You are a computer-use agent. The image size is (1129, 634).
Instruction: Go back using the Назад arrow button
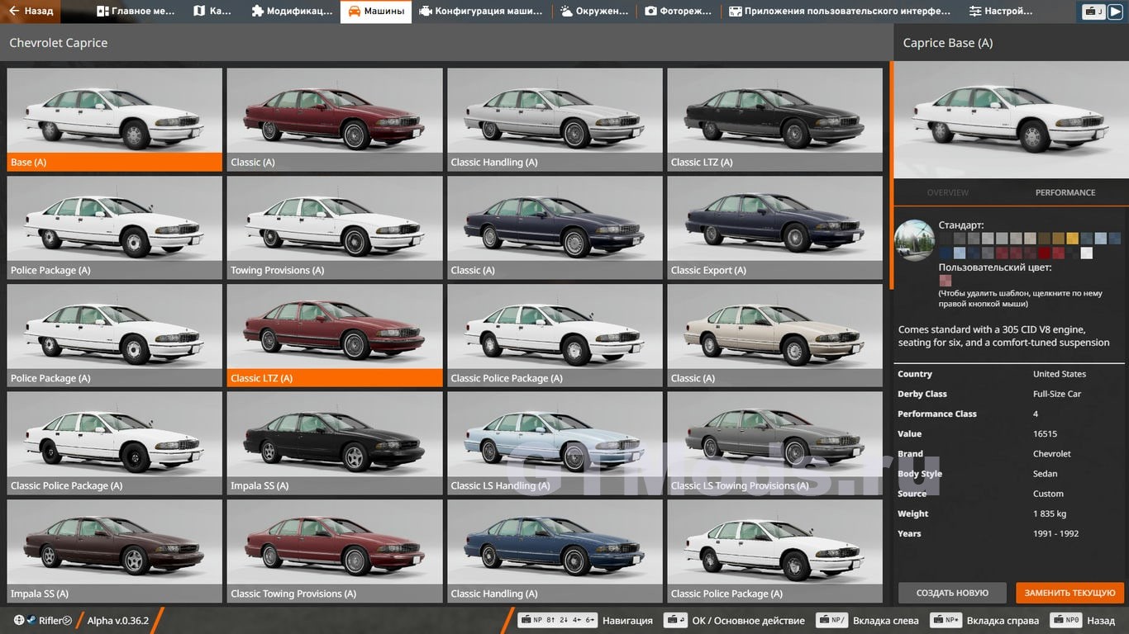(x=32, y=12)
